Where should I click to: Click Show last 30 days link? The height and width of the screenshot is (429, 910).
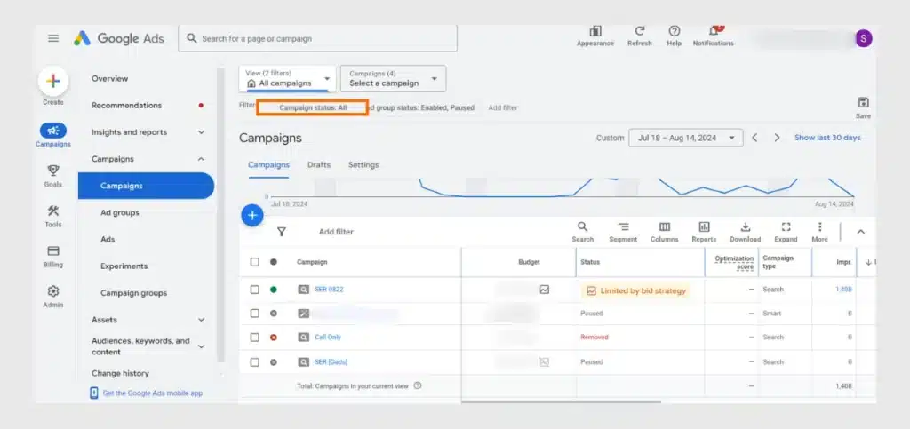point(827,138)
